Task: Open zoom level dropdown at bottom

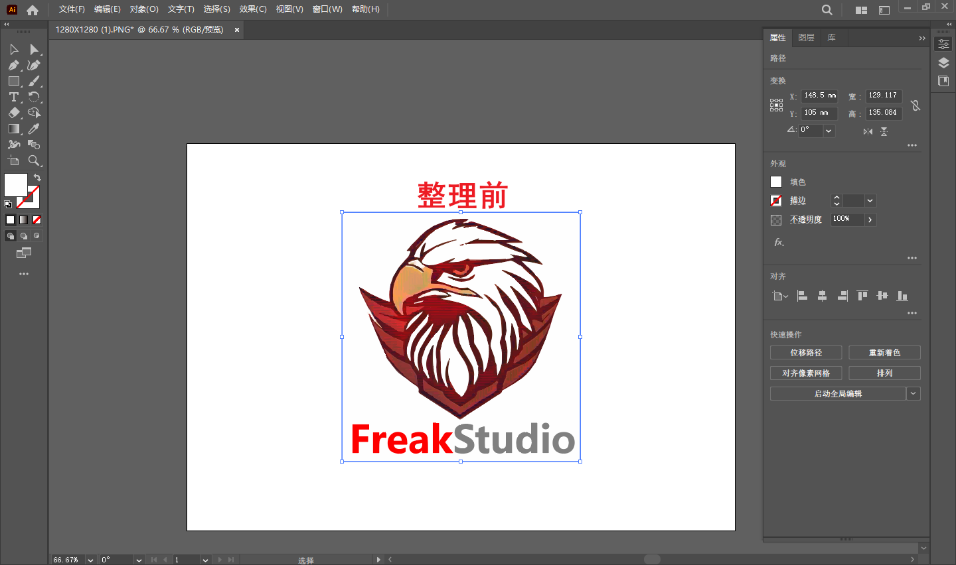Action: click(x=90, y=560)
